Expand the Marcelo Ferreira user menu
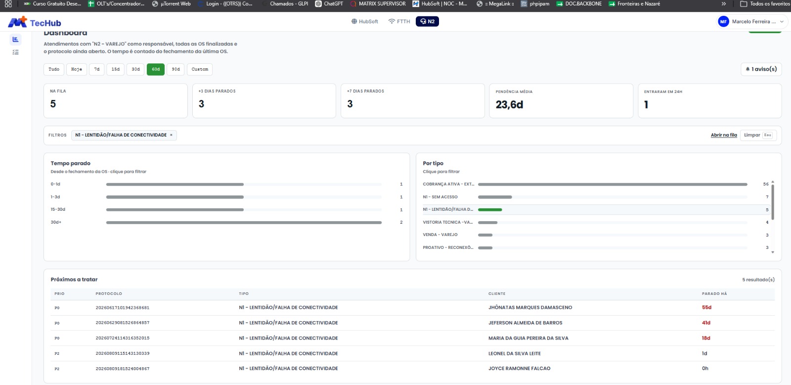The height and width of the screenshot is (385, 791). click(x=752, y=22)
